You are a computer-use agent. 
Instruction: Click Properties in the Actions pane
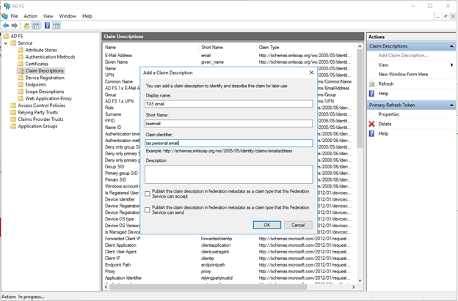point(389,114)
